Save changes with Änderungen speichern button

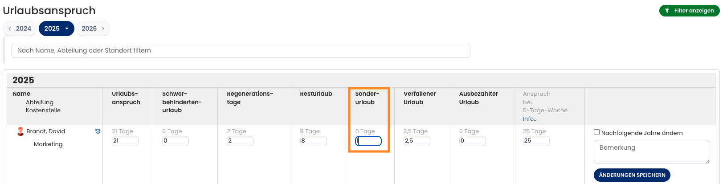pos(632,175)
